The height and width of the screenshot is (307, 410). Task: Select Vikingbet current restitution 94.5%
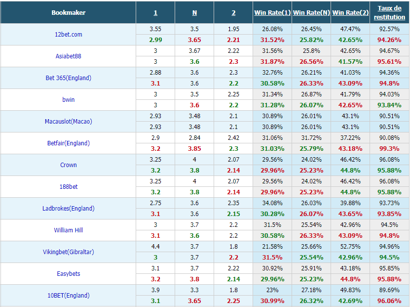(389, 257)
